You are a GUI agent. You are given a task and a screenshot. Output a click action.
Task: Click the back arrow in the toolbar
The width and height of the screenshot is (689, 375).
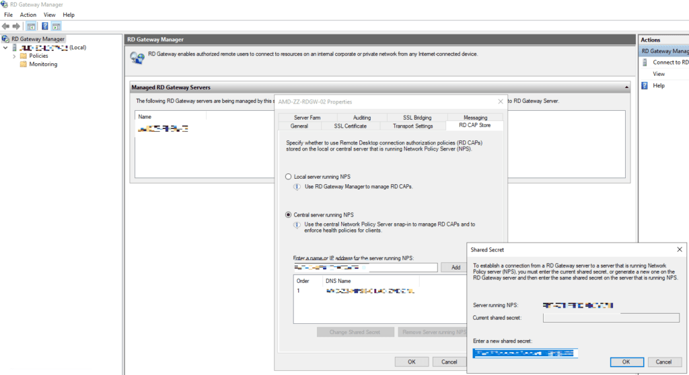(x=6, y=26)
